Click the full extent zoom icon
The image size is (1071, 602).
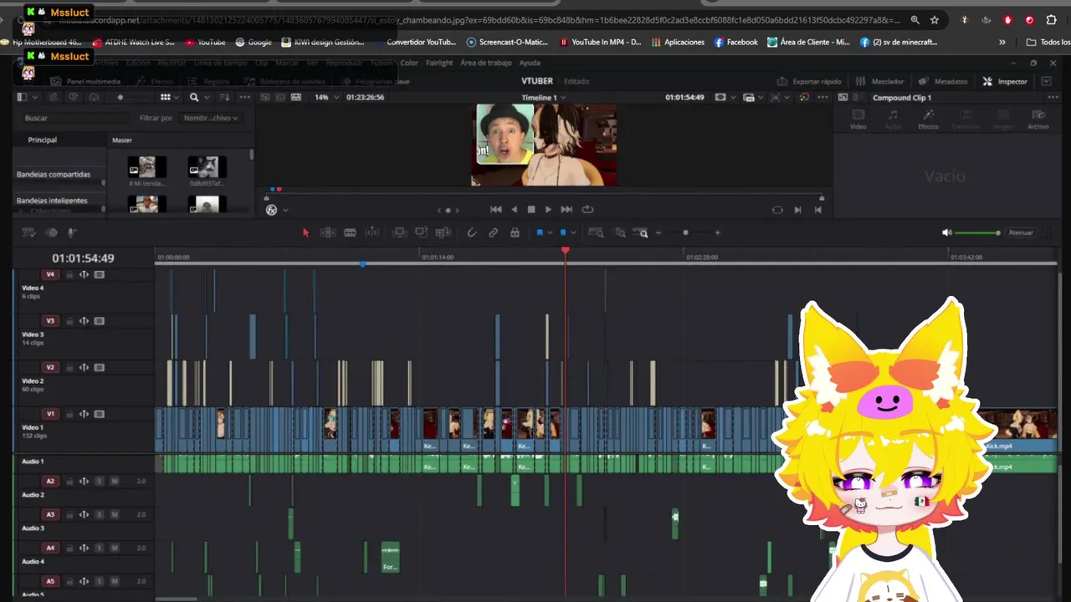596,232
